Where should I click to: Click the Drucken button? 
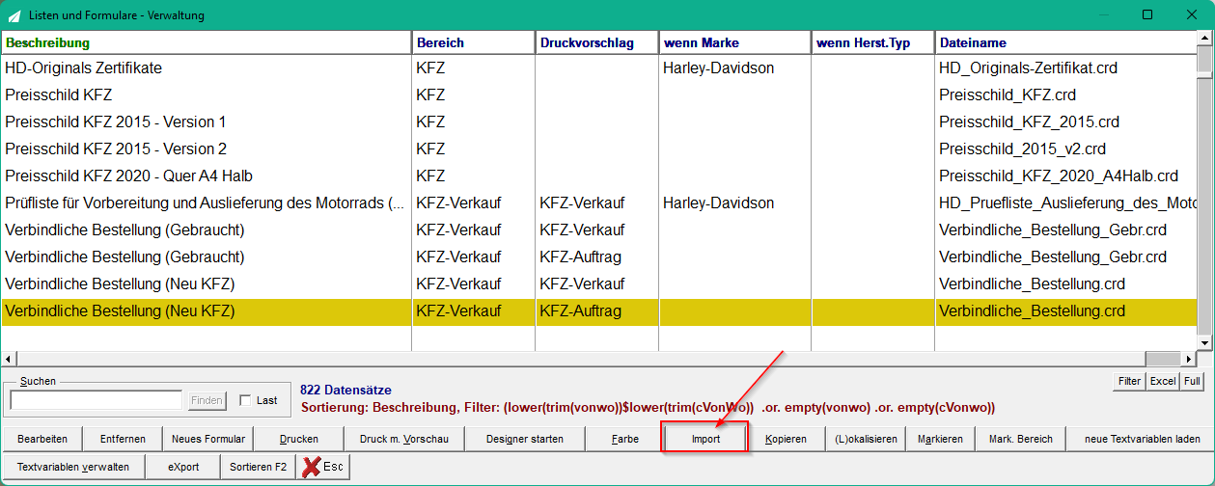point(299,439)
